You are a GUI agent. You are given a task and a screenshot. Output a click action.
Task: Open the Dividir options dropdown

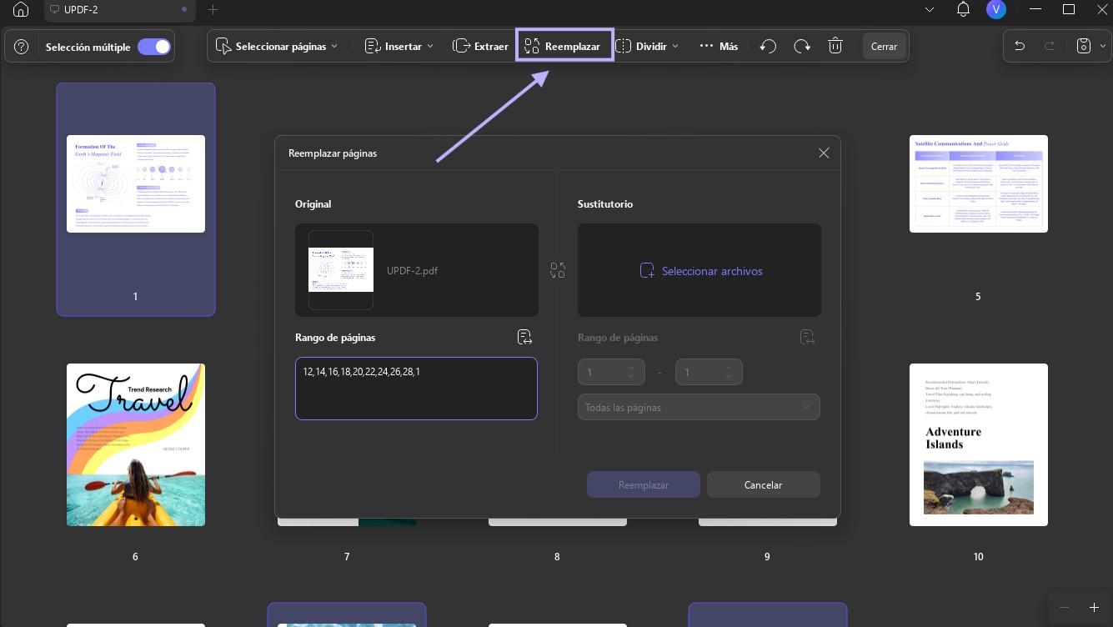pyautogui.click(x=647, y=47)
